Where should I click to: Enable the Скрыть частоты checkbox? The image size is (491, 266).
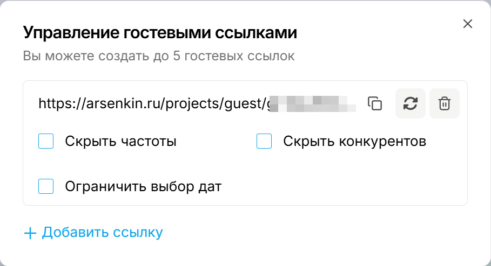(46, 142)
